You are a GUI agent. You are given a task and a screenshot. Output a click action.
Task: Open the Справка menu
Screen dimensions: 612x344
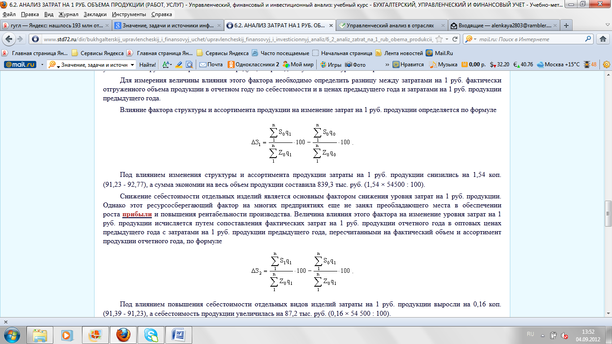pyautogui.click(x=162, y=14)
